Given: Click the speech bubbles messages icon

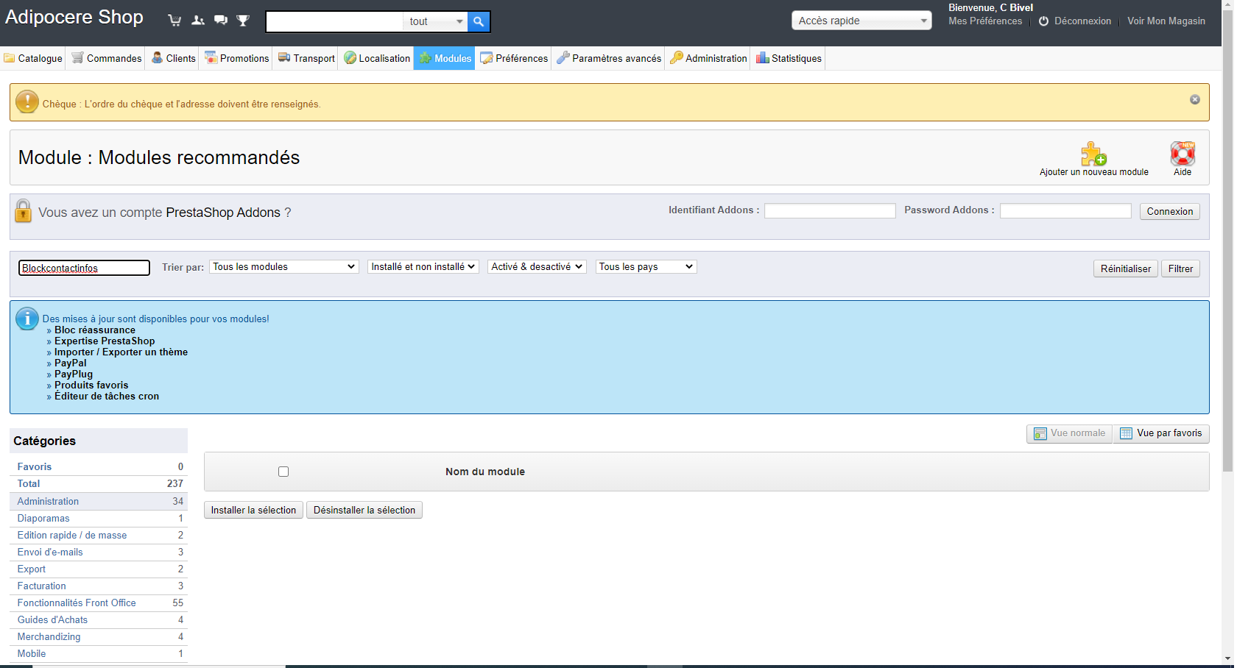Looking at the screenshot, I should (221, 21).
